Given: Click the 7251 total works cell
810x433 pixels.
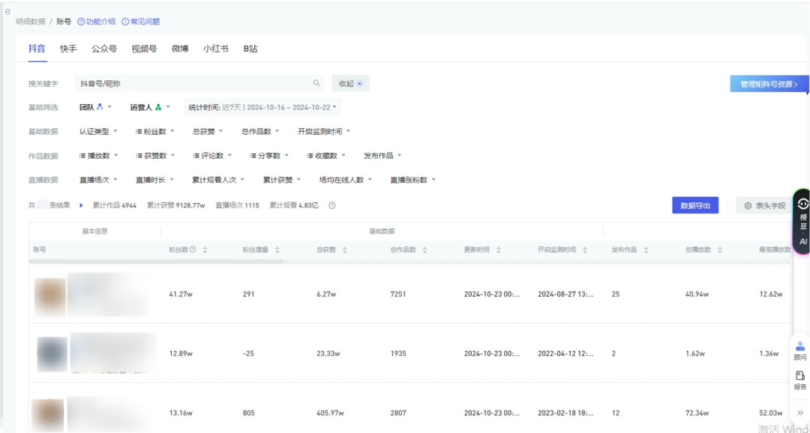Looking at the screenshot, I should [398, 294].
